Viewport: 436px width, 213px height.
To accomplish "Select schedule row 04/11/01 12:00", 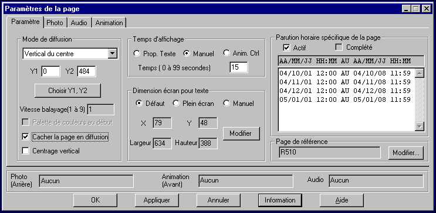I will pyautogui.click(x=345, y=82).
